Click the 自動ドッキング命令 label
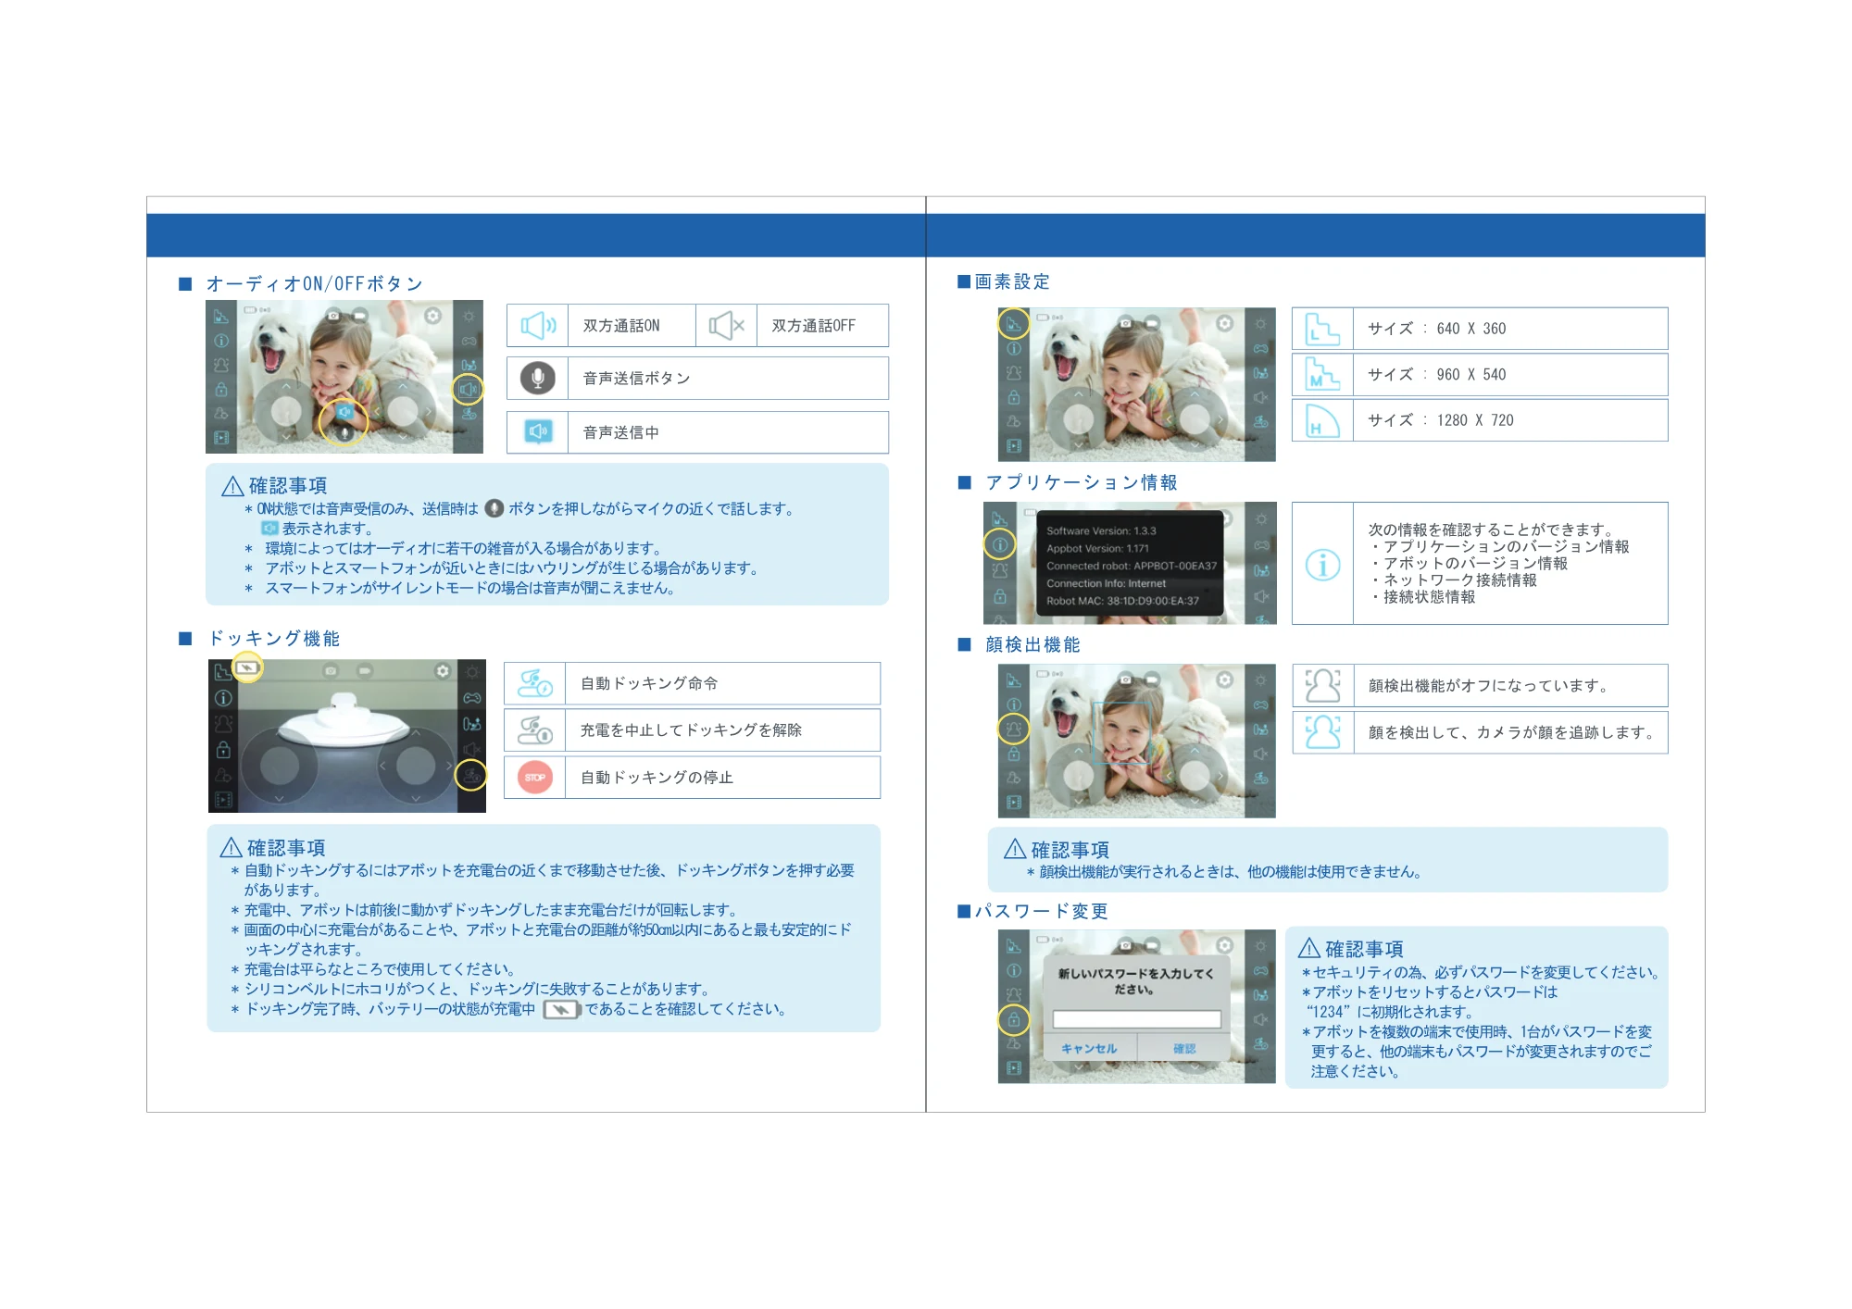1852x1309 pixels. click(649, 683)
